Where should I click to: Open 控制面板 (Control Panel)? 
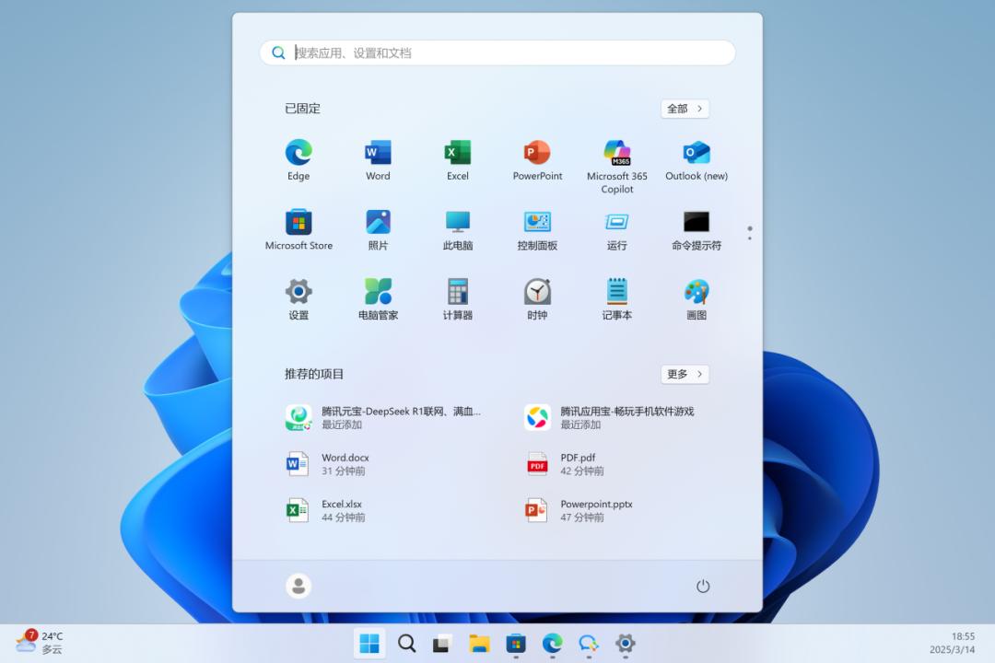point(537,224)
